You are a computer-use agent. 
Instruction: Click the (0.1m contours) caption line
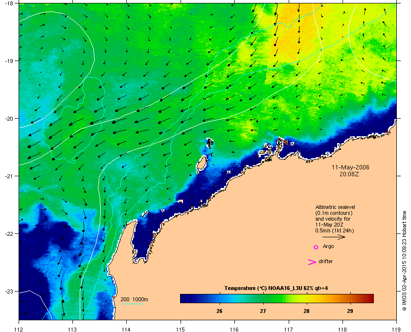pyautogui.click(x=334, y=213)
